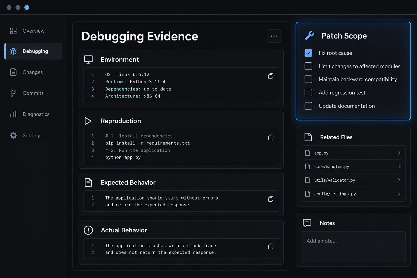Select the line 'pip install -r requirements.txt'
Screen dimensions: 417x278
click(x=147, y=143)
